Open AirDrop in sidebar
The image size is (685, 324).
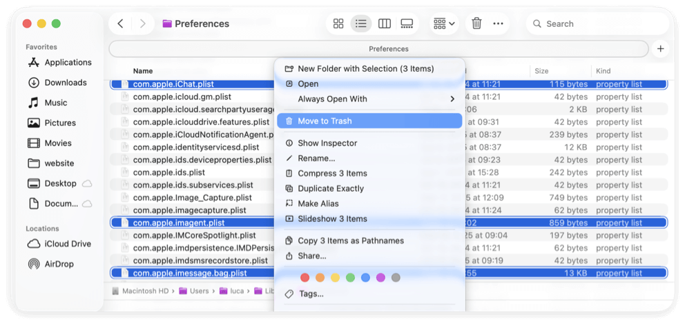[x=50, y=264]
